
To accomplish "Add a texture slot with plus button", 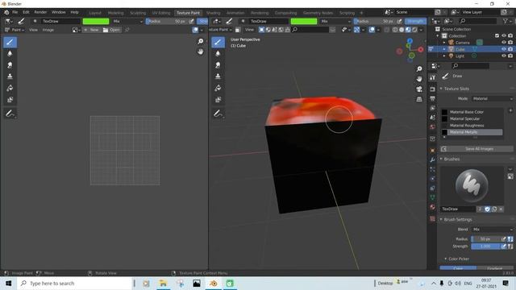I will click(x=510, y=111).
